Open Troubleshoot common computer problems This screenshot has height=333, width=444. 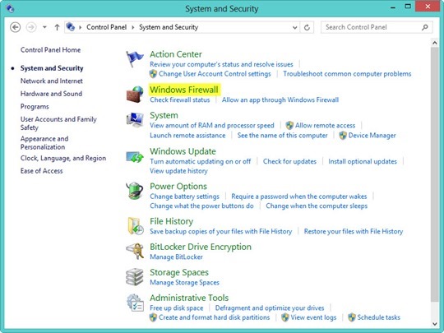pos(347,74)
